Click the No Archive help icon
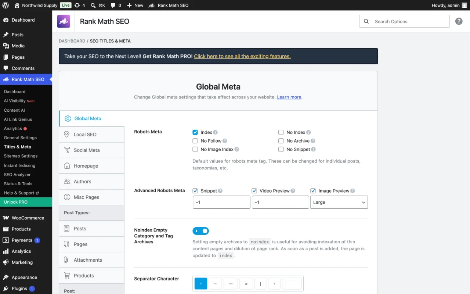470x294 pixels. point(313,141)
